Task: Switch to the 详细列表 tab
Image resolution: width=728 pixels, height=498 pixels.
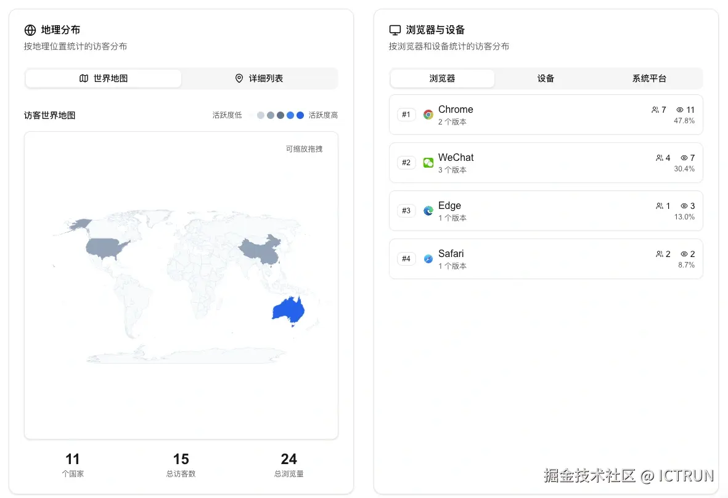Action: point(259,78)
